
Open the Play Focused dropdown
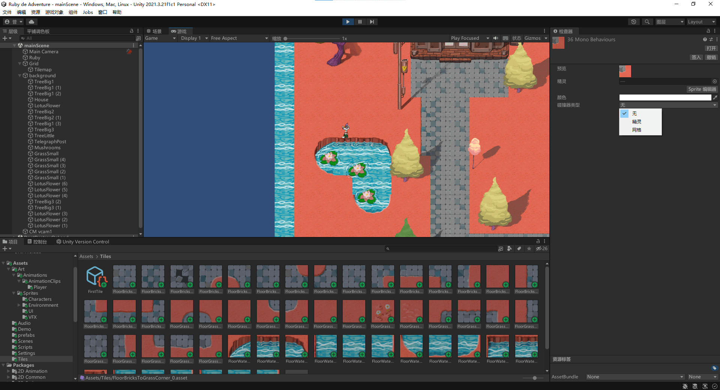470,38
